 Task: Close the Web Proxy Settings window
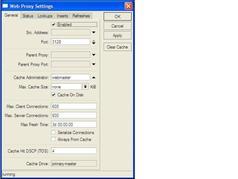pos(128,6)
